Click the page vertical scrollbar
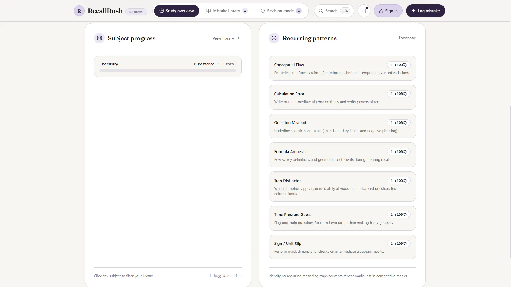This screenshot has width=511, height=287. click(x=510, y=181)
